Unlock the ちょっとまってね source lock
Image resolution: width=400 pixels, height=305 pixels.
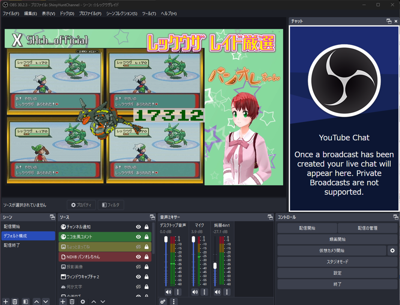(x=146, y=247)
